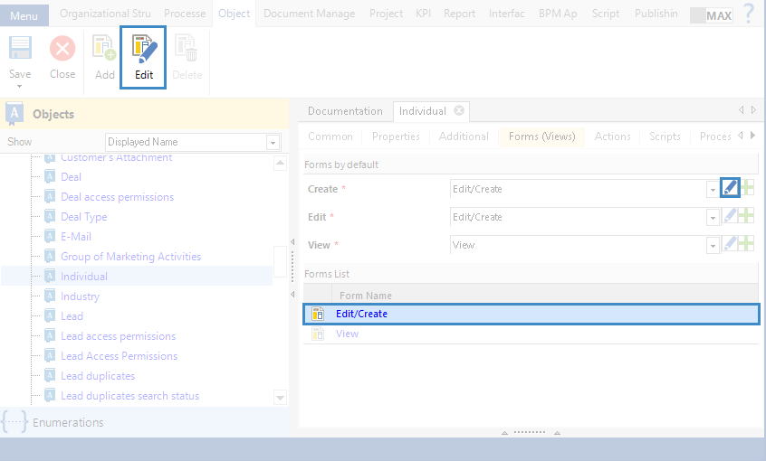Screen dimensions: 766x461
Task: Click the Menu button
Action: 24,15
